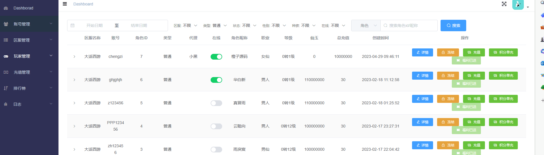The image size is (544, 155).
Task: Click the 充值管理 money icon
Action: click(6, 72)
